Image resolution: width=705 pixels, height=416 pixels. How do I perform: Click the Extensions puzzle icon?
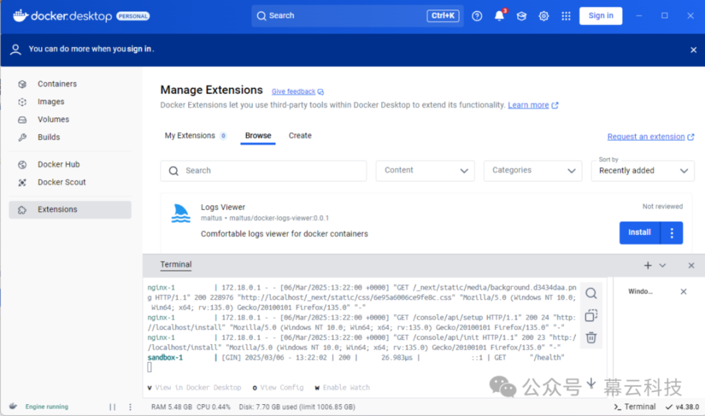tap(22, 210)
